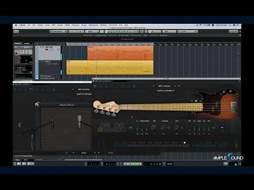This screenshot has width=254, height=190.
Task: Switch to the Visibility tab
Action: pyautogui.click(x=27, y=43)
